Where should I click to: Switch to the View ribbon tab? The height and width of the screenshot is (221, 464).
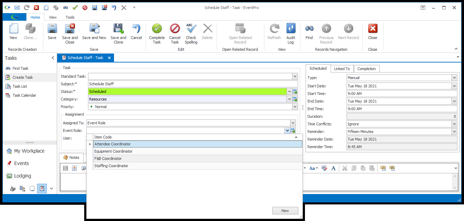pos(53,17)
